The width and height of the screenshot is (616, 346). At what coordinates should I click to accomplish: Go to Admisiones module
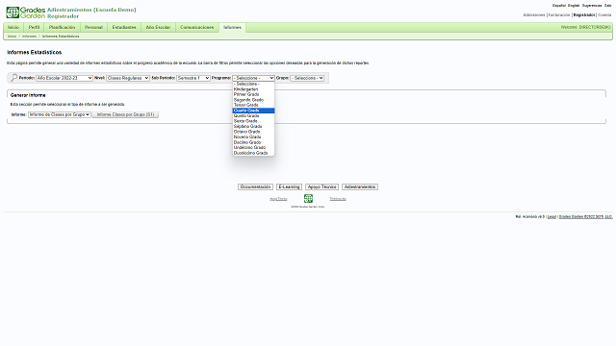click(x=534, y=15)
